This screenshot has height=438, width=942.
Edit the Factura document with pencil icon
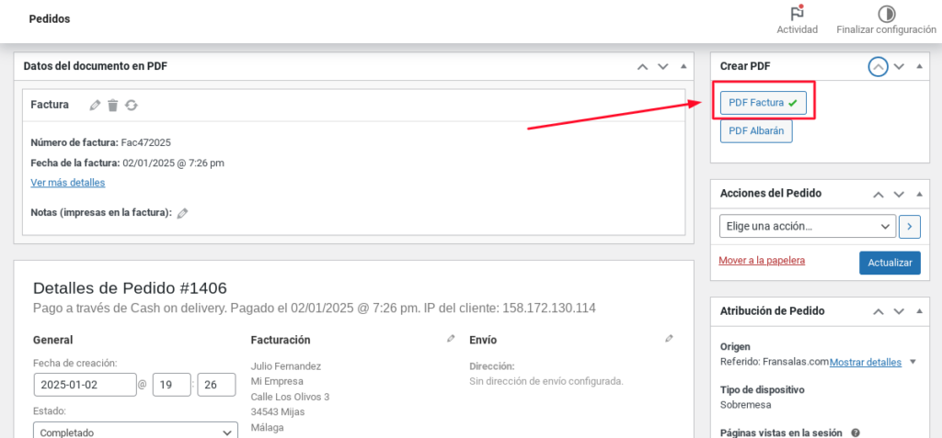[95, 105]
